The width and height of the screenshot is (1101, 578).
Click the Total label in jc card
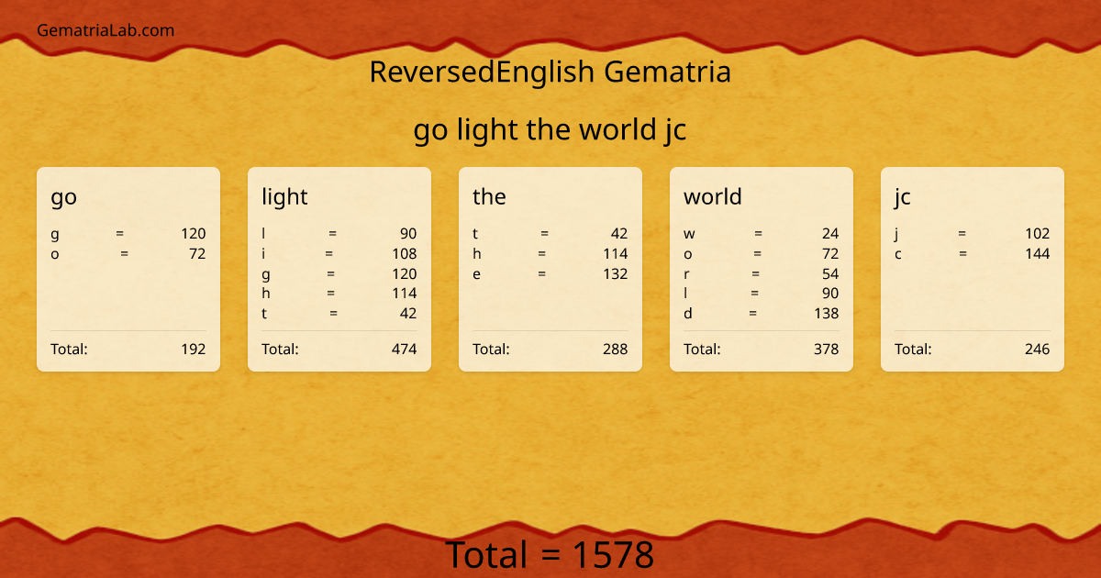pyautogui.click(x=913, y=349)
